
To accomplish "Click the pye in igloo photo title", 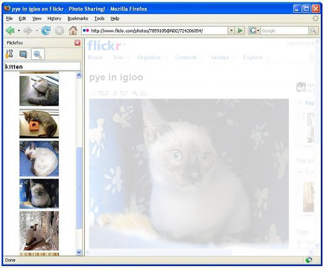I will 116,77.
